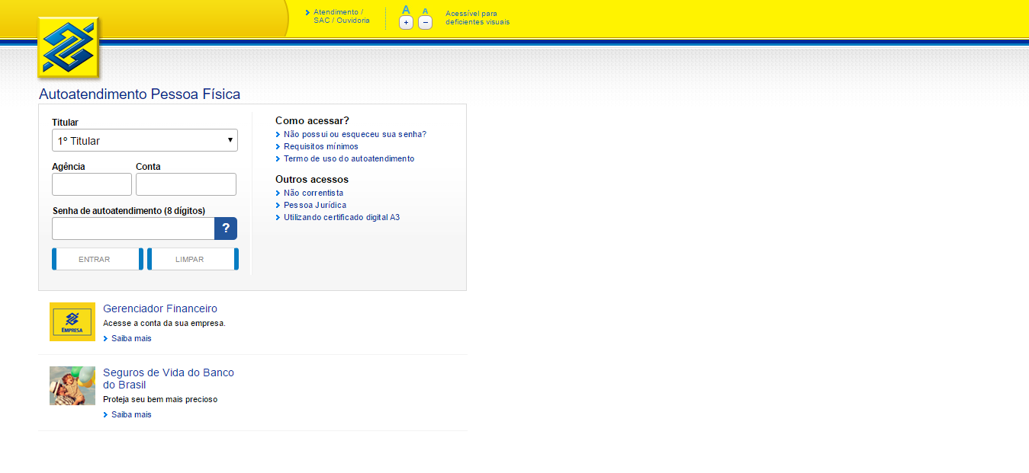Click 'Proteja seu bem mais precioso' text
The height and width of the screenshot is (473, 1029).
click(x=160, y=399)
